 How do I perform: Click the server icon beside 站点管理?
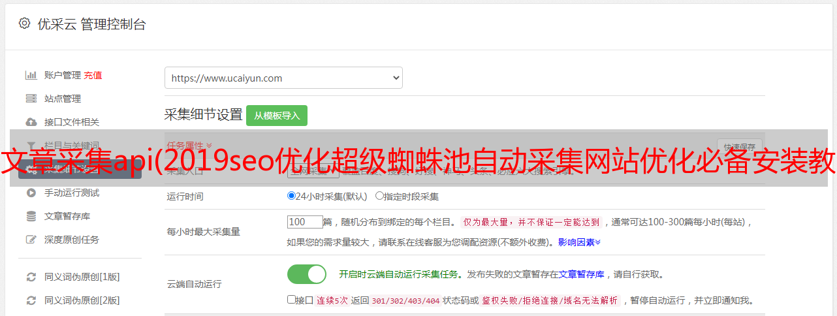point(31,99)
